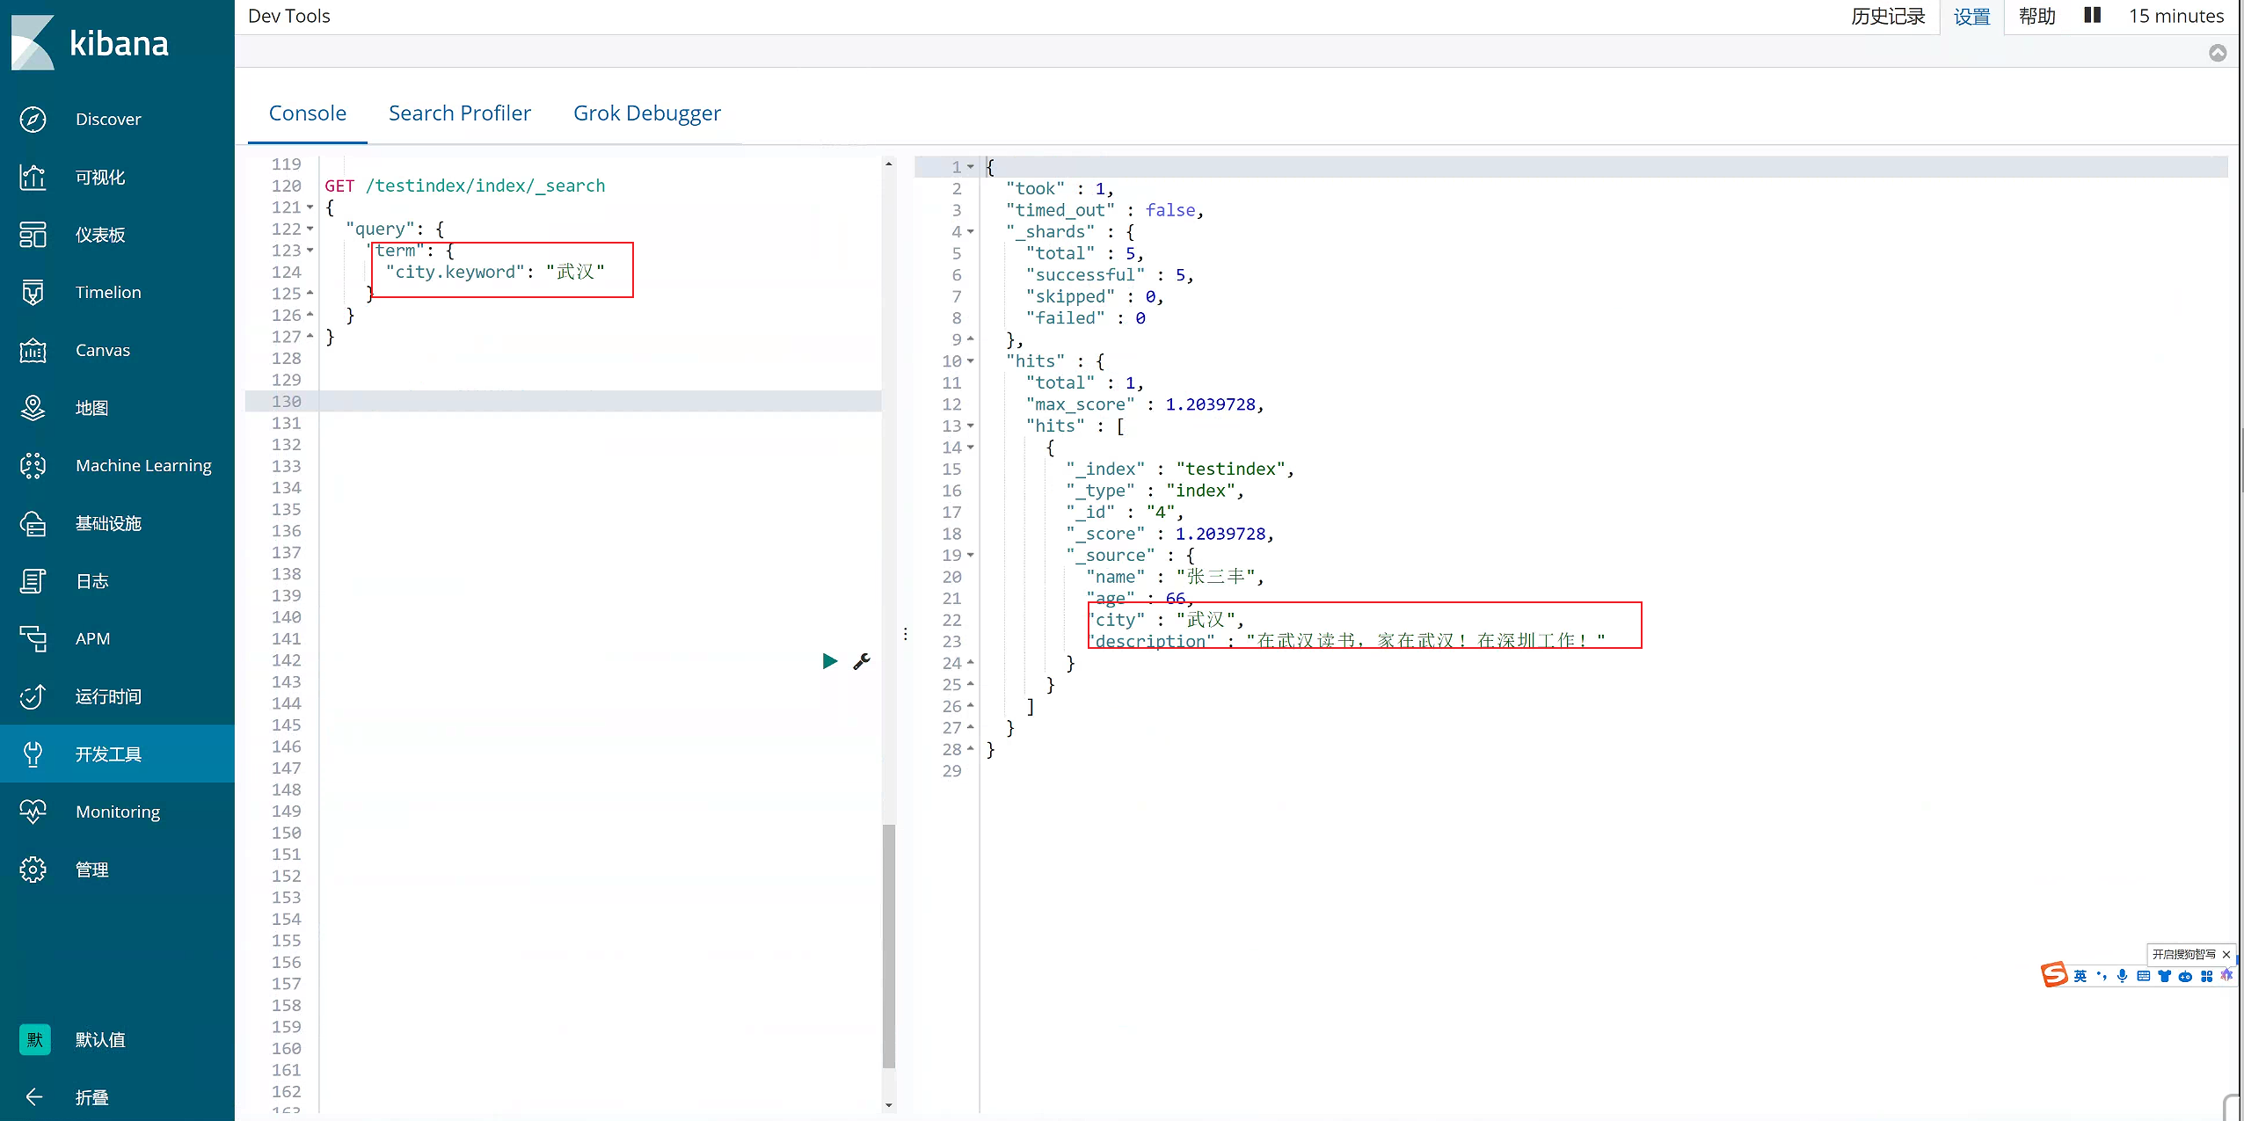Open the wrench options icon
The width and height of the screenshot is (2244, 1121).
862,661
